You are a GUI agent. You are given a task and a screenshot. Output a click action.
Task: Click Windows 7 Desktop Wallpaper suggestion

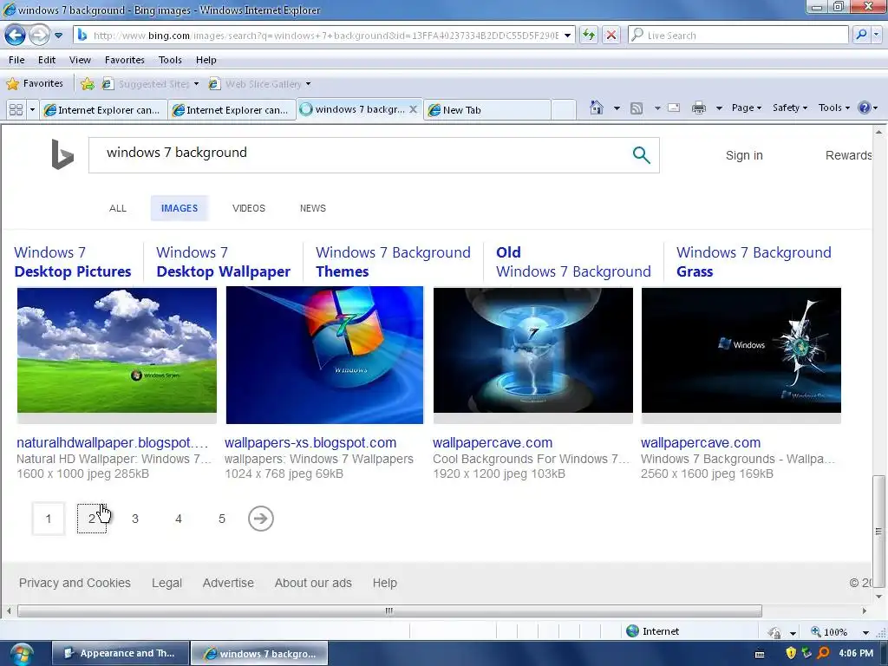tap(223, 262)
